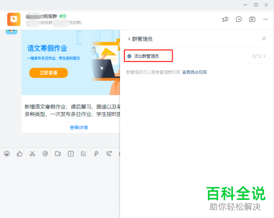The width and height of the screenshot is (274, 218).
Task: Click the 立即查看 orange button
Action: click(x=48, y=73)
